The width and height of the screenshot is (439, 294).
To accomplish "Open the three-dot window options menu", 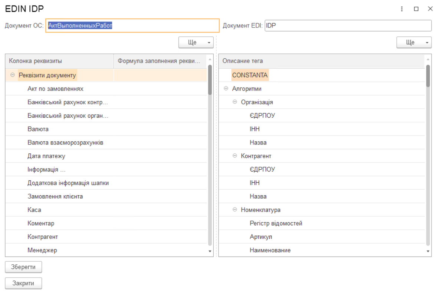I will tap(402, 9).
